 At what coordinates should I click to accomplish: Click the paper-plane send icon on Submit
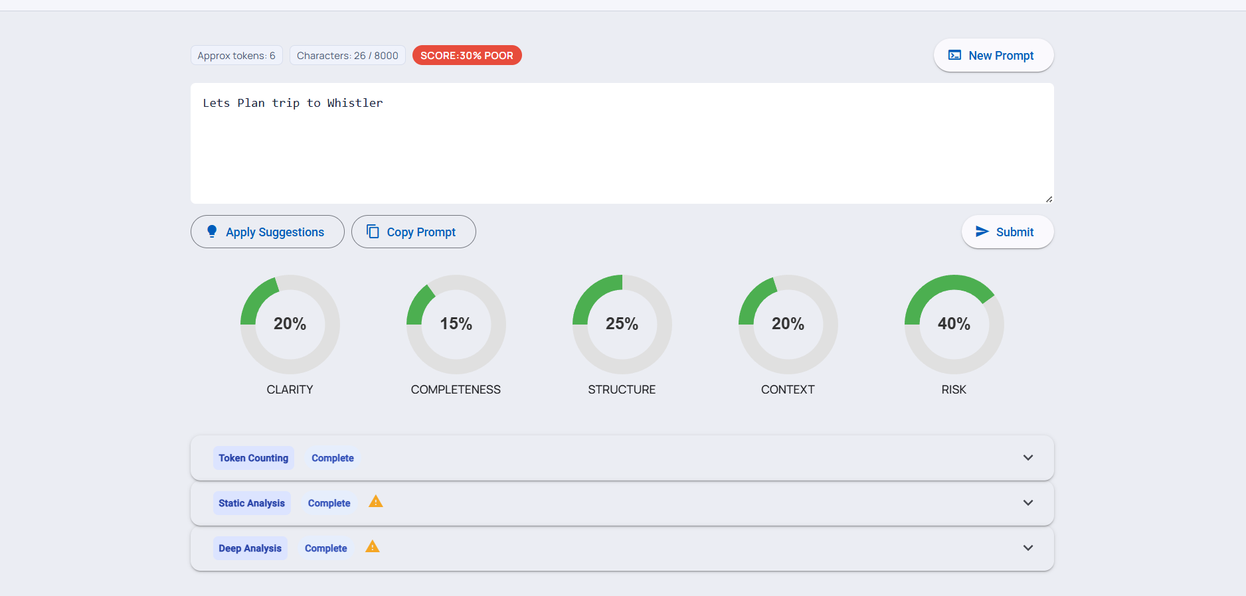point(982,232)
